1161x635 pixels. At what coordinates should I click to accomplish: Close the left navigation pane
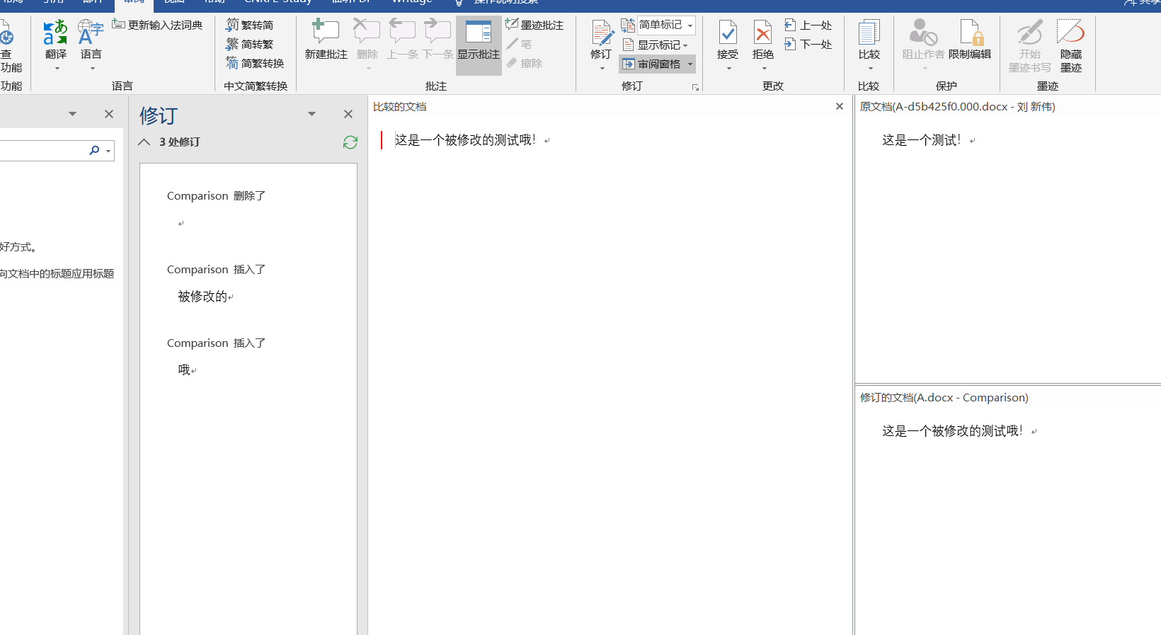pyautogui.click(x=109, y=114)
